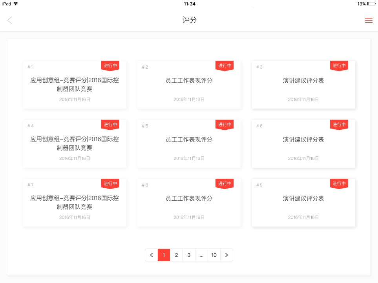Click the 进行中 badge on card #1
Image resolution: width=378 pixels, height=283 pixels.
[x=110, y=65]
